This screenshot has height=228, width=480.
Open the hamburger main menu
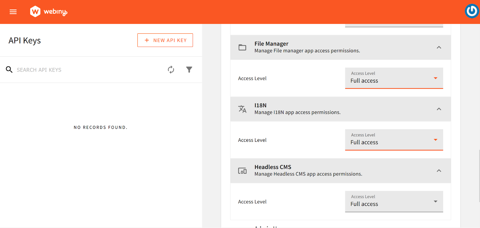(x=13, y=12)
